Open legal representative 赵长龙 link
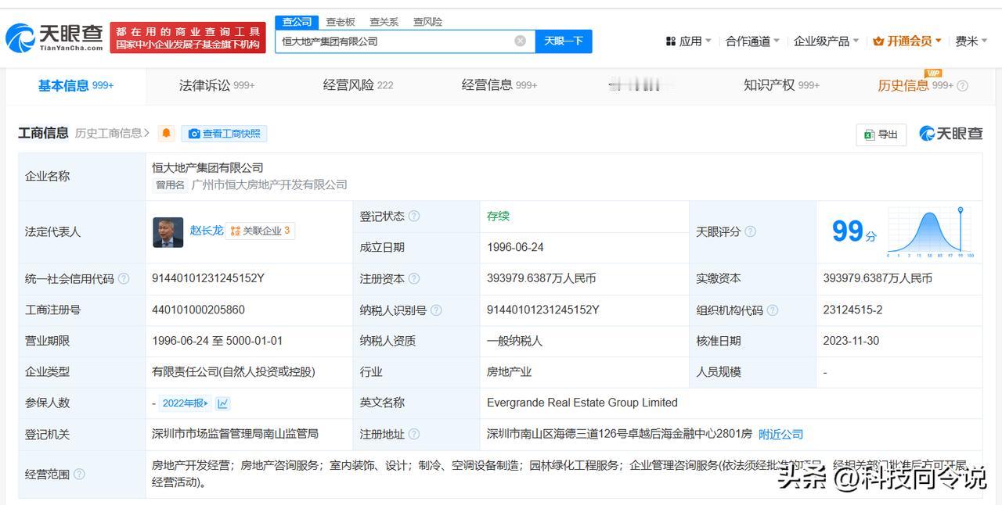Viewport: 1002px width, 505px height. pos(207,231)
